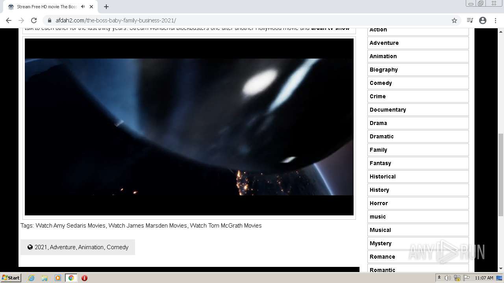Open the volume control in the tray

click(x=448, y=278)
